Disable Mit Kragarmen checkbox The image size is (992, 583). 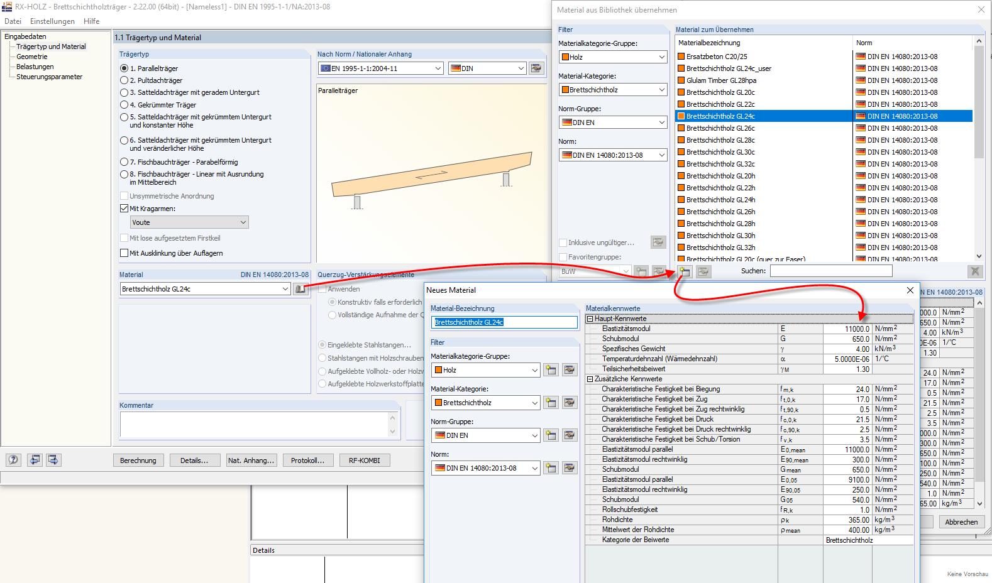coord(124,209)
